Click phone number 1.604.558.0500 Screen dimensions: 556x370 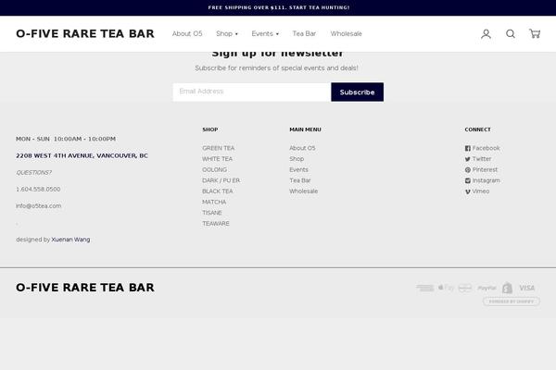click(38, 190)
